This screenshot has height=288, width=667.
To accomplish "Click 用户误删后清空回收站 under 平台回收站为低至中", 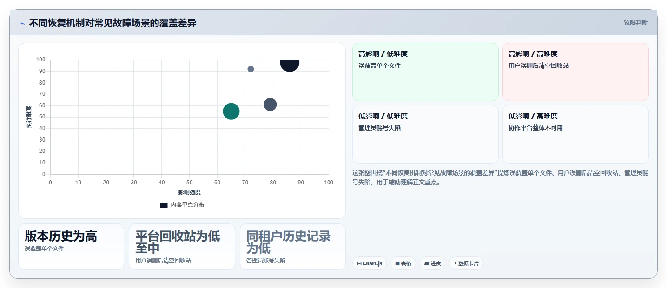I will point(163,261).
